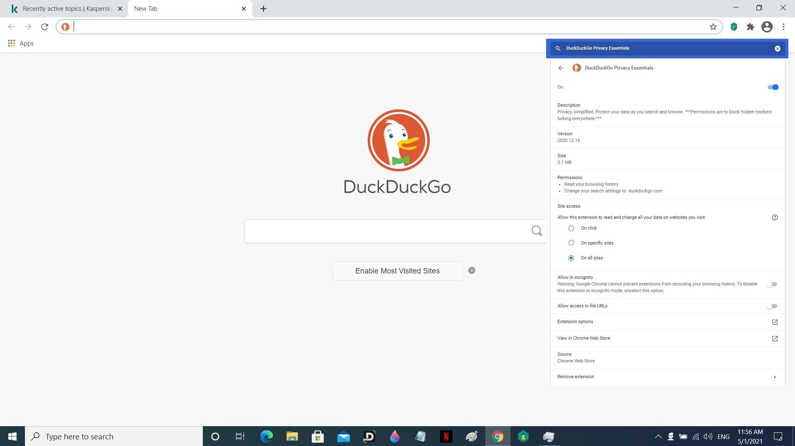Viewport: 795px width, 446px height.
Task: Toggle the extension On switch off
Action: pos(773,87)
